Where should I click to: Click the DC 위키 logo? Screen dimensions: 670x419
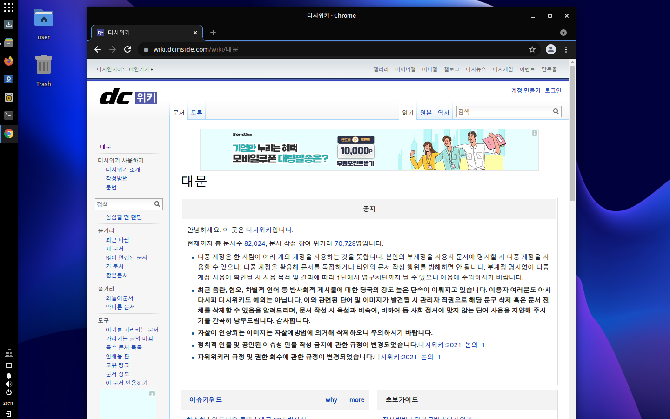(x=128, y=97)
